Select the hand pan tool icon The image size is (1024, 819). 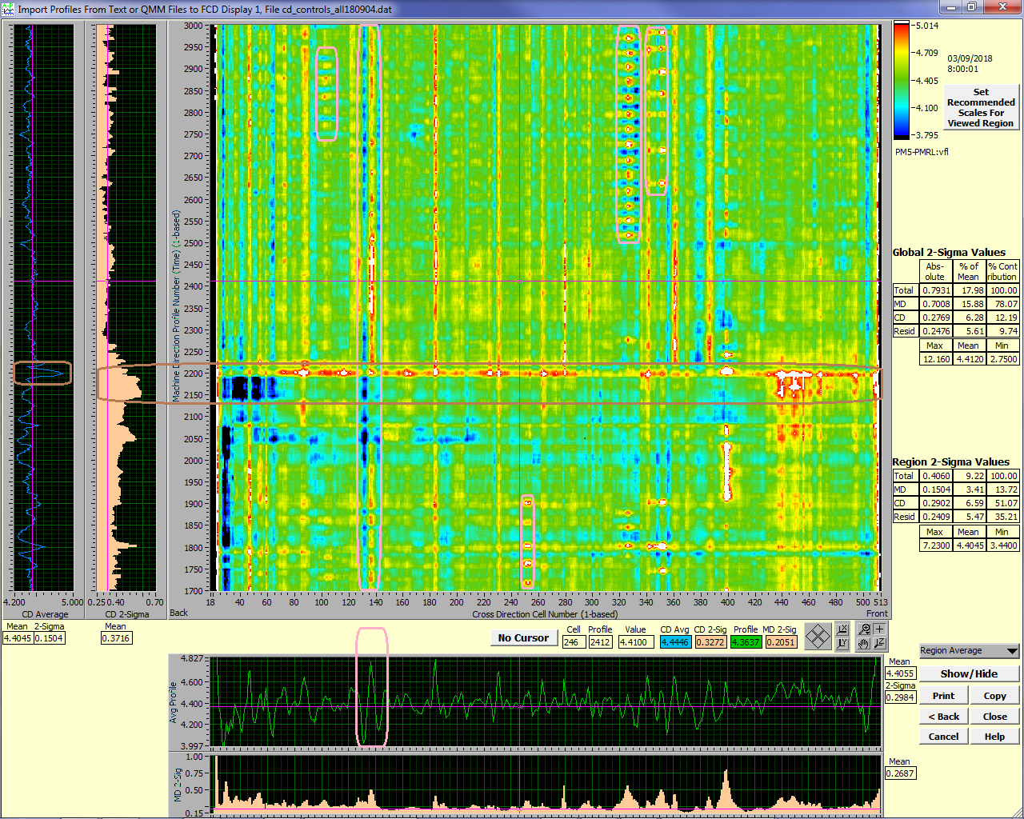pyautogui.click(x=864, y=644)
